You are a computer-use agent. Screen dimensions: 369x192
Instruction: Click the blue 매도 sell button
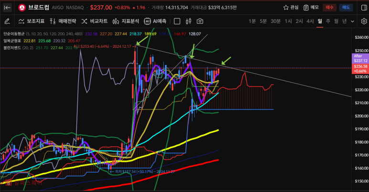(346, 8)
